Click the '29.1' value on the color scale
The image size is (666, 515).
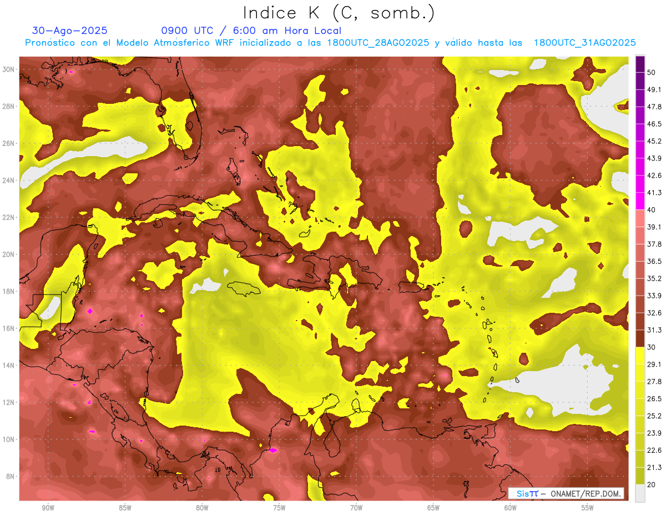pos(654,364)
